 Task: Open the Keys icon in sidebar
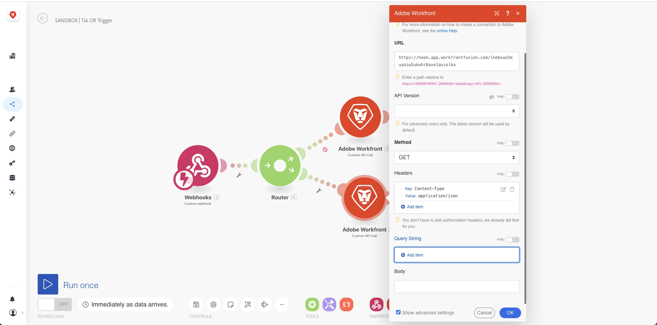coord(12,163)
